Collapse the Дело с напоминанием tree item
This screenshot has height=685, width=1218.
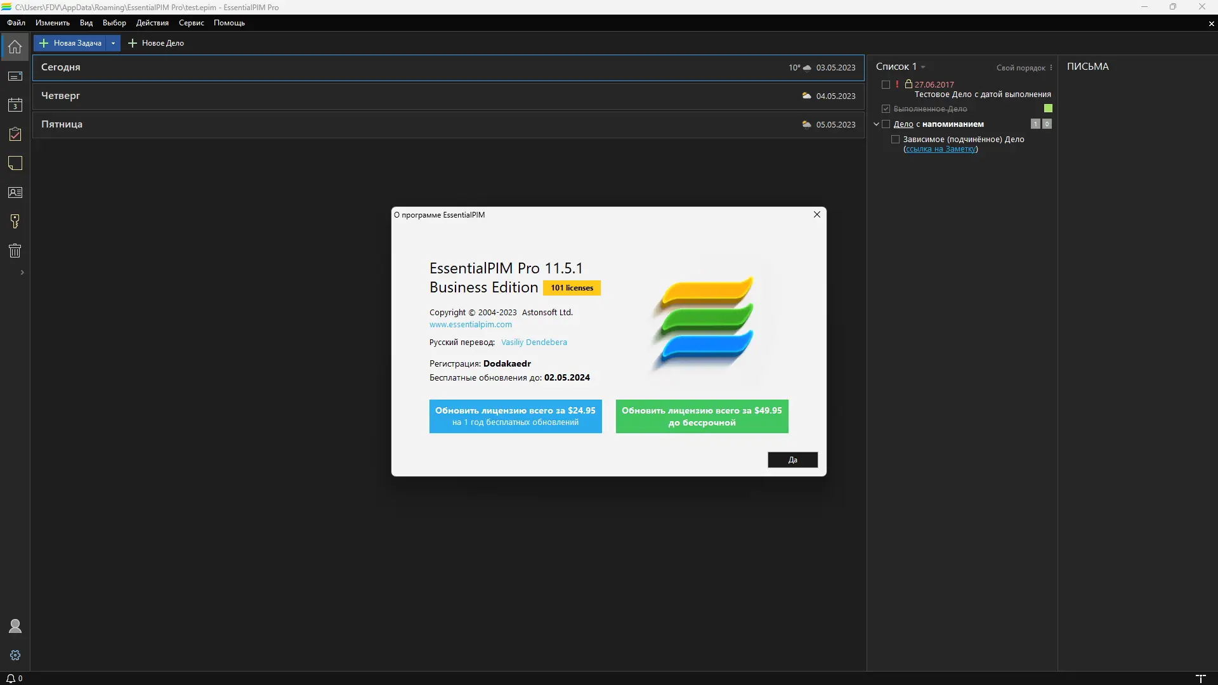pyautogui.click(x=876, y=124)
